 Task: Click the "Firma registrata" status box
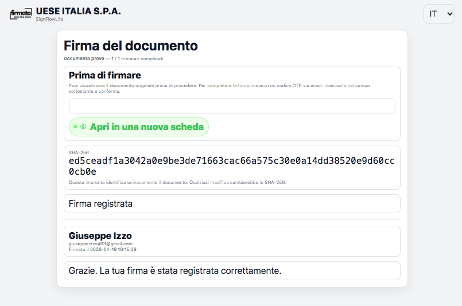(232, 203)
